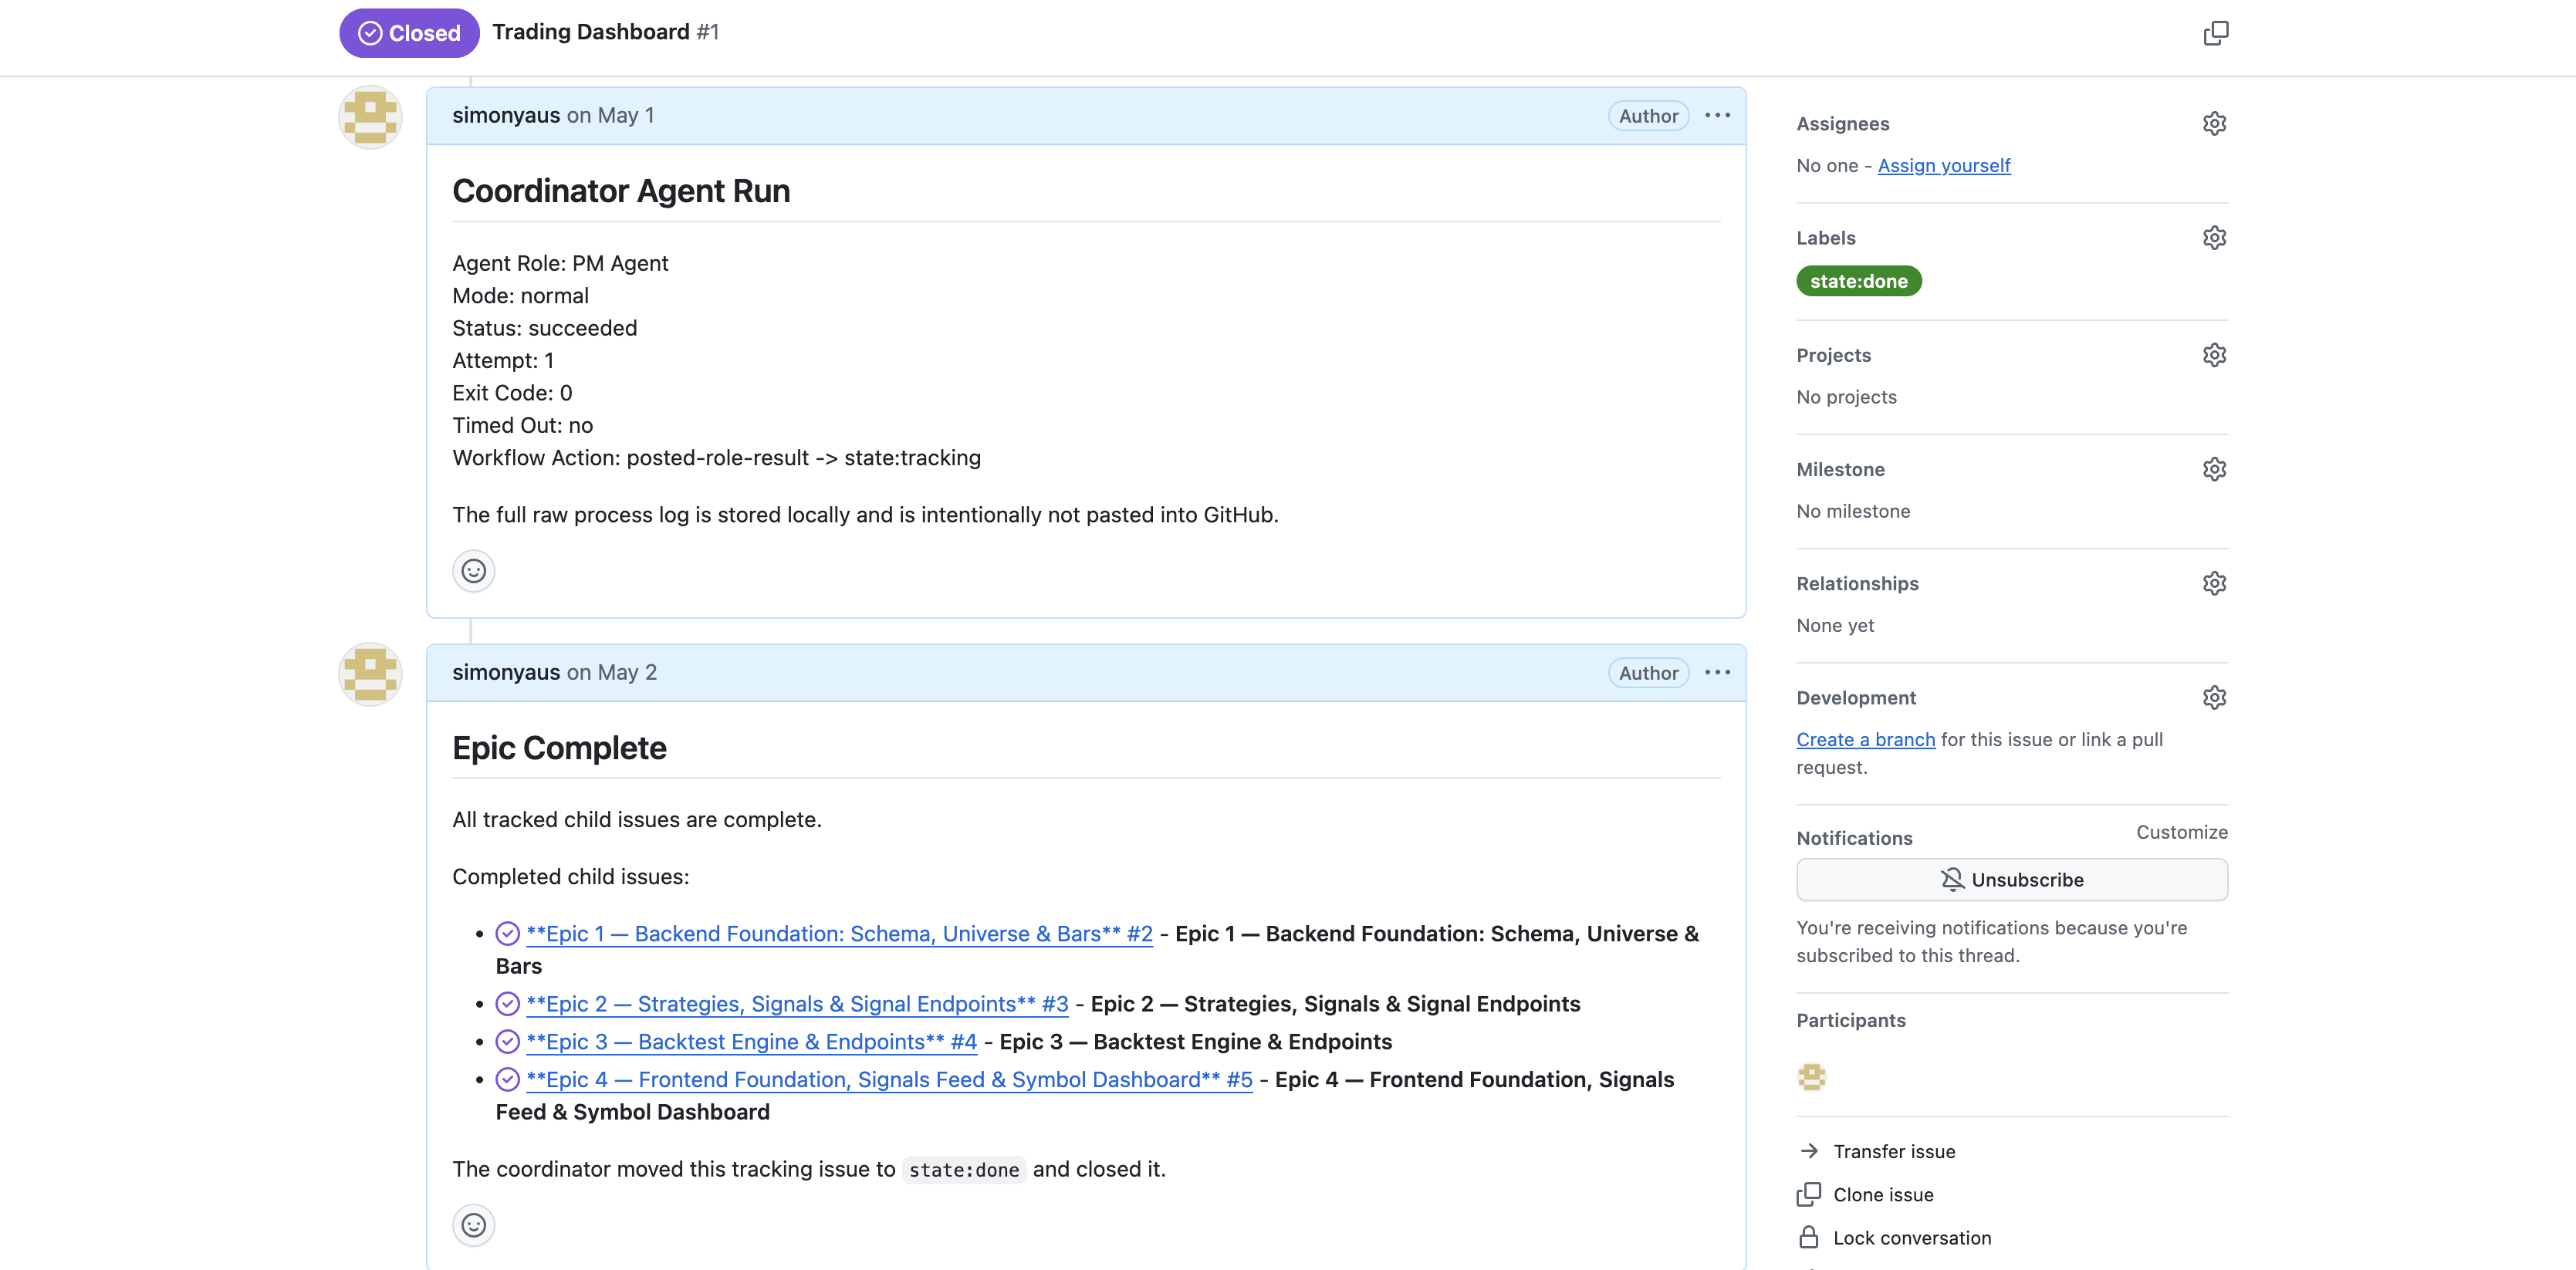Screen dimensions: 2576x1270
Task: Click Customize notifications
Action: click(2181, 832)
